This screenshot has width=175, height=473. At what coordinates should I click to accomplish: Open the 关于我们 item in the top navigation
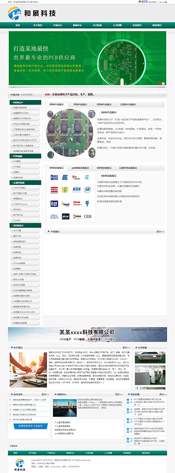pos(38,25)
